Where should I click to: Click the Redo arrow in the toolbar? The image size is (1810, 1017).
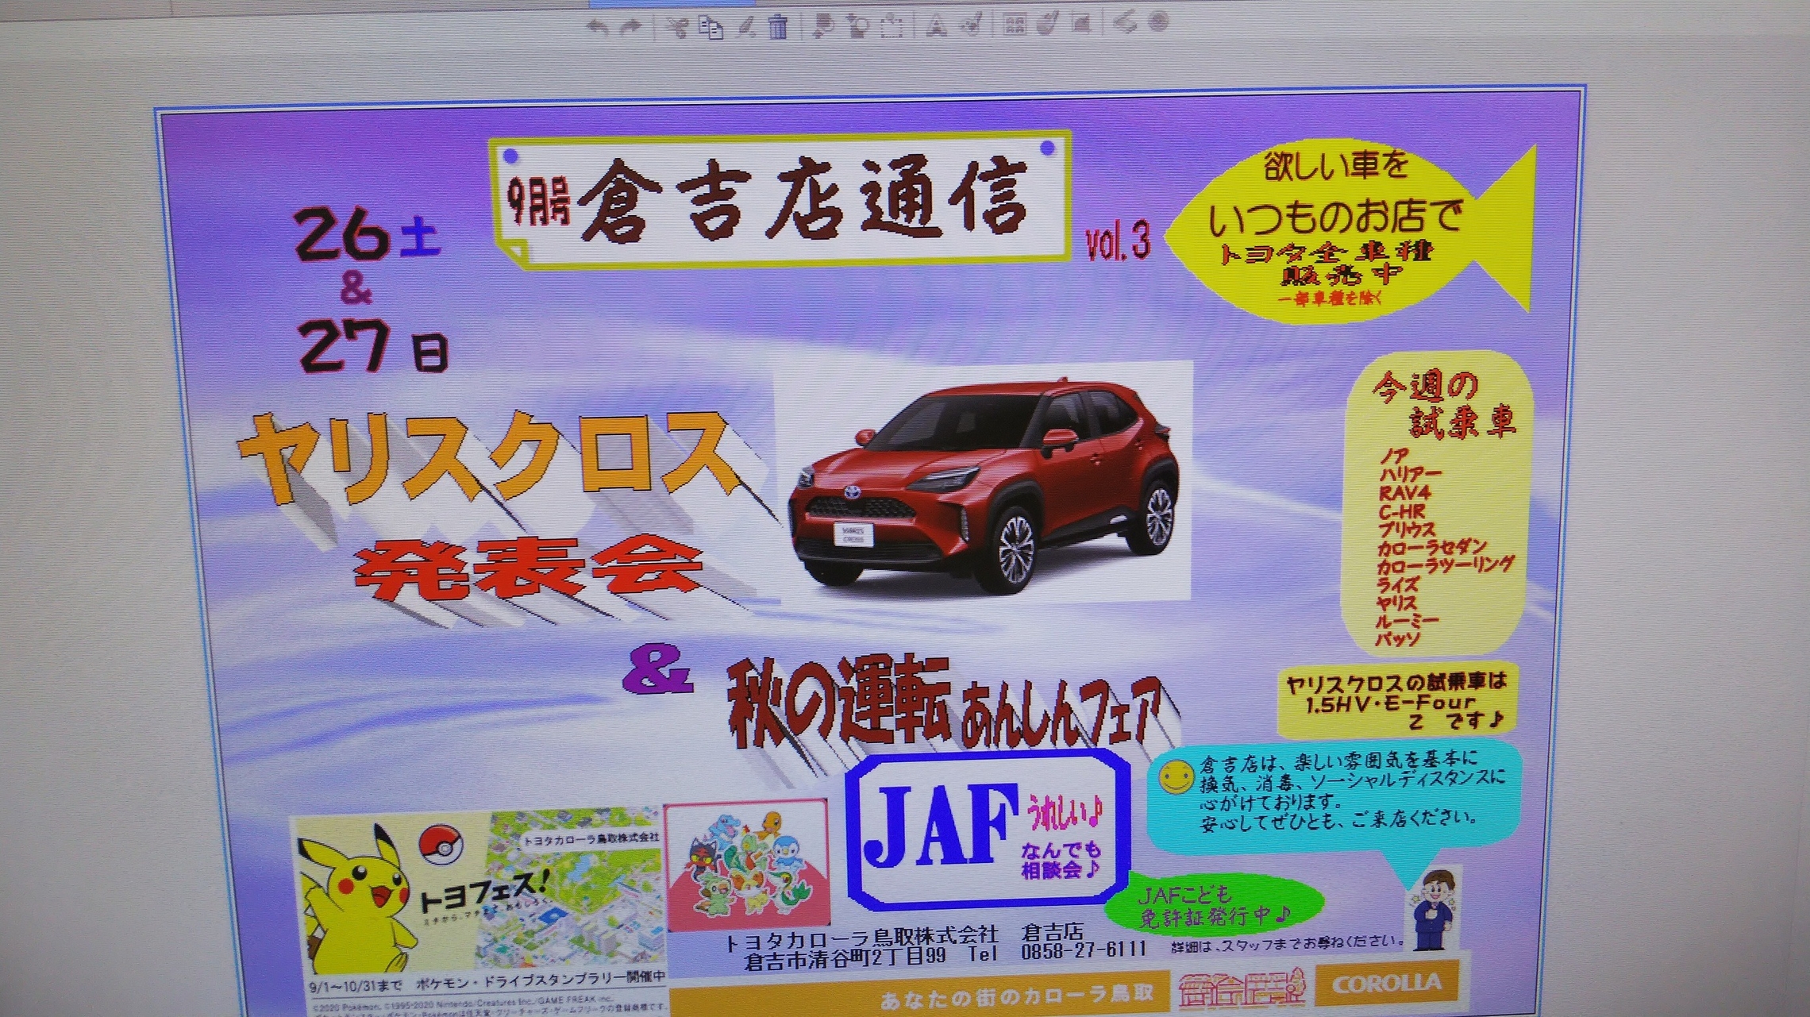coord(630,27)
